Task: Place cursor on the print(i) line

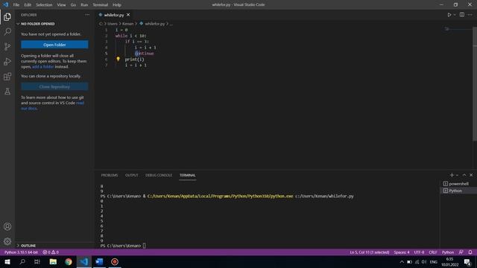Action: [x=134, y=60]
